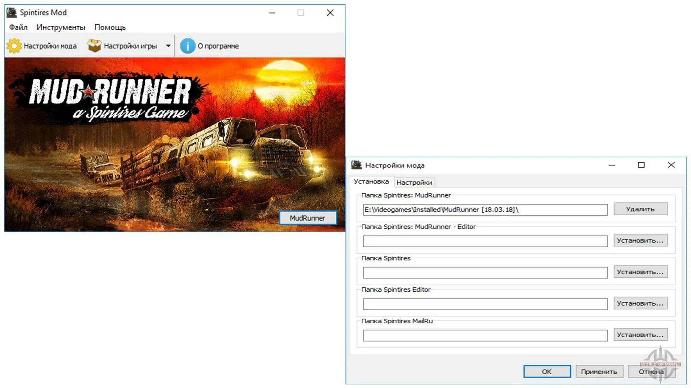Click Настройки мода dialog title icon
Image resolution: width=691 pixels, height=388 pixels.
click(x=356, y=165)
